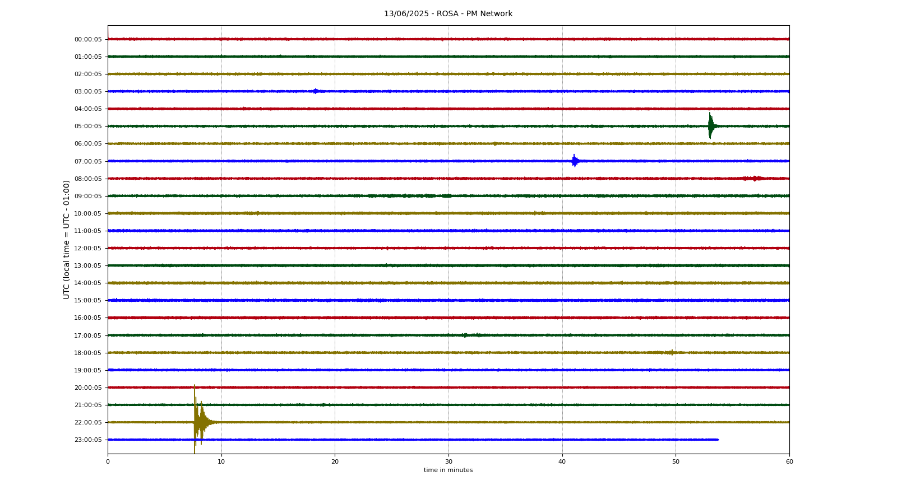Click the 00:00:05 row time label

coord(88,40)
